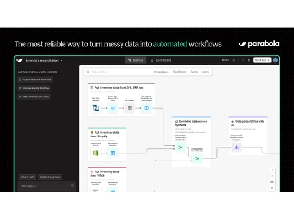Click the "What's next?" chip

(x=28, y=177)
